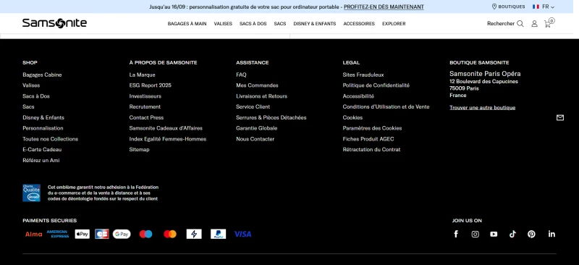Expand the FR language dropdown
This screenshot has height=265, width=579.
point(548,7)
